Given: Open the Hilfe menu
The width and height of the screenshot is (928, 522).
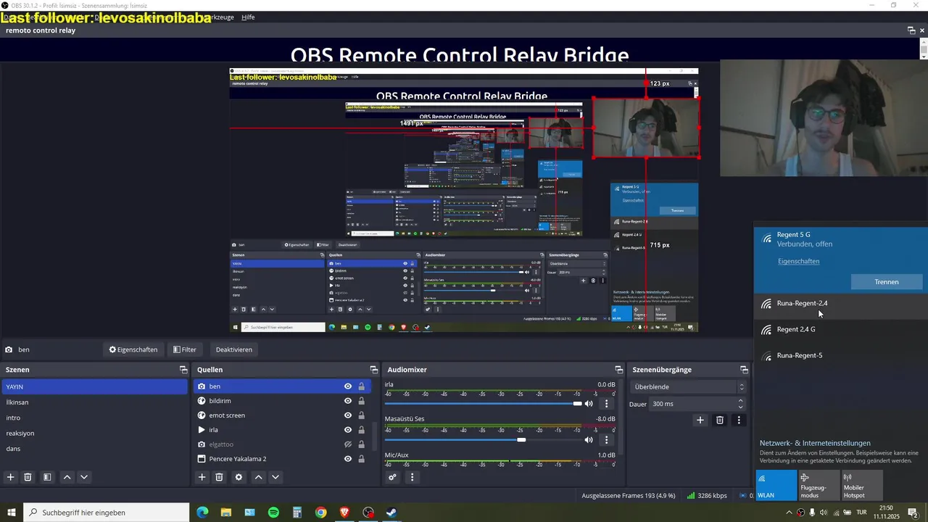Looking at the screenshot, I should pos(248,17).
